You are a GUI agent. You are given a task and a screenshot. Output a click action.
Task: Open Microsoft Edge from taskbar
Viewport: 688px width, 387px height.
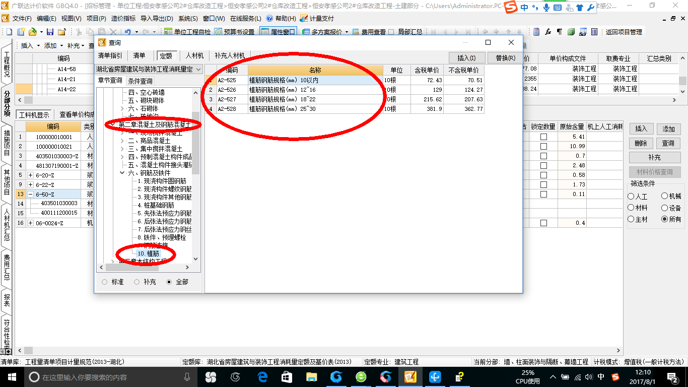tap(262, 376)
